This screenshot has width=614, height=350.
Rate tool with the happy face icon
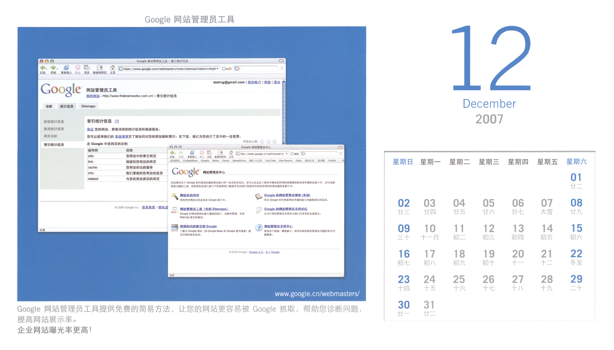click(275, 142)
